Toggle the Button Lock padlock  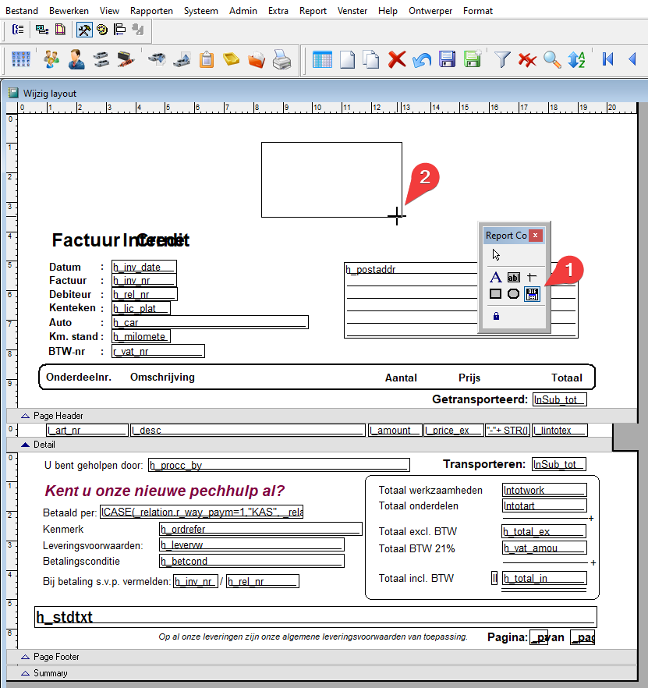495,316
